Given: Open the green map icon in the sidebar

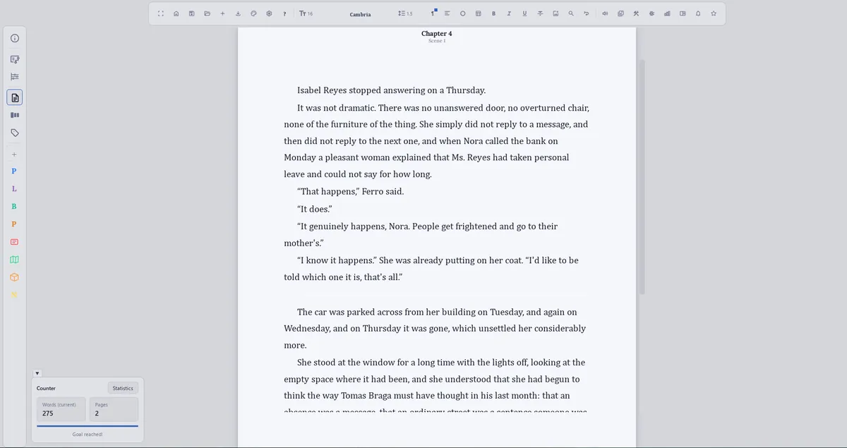Looking at the screenshot, I should point(14,260).
